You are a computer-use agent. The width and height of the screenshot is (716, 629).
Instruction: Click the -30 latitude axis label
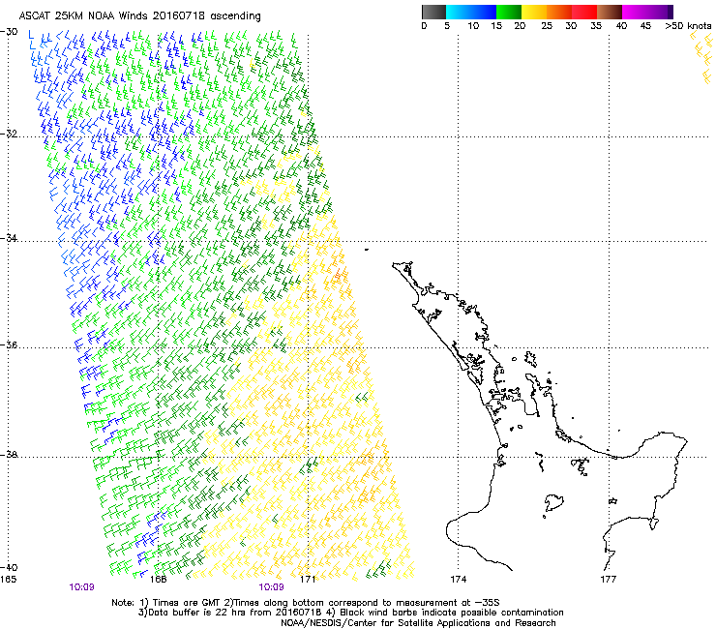[x=9, y=32]
